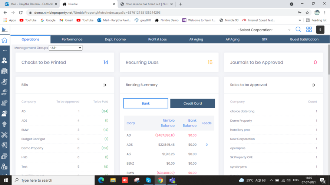The image size is (330, 185).
Task: Click the three-dots icon in sidebar
Action: tap(4, 50)
